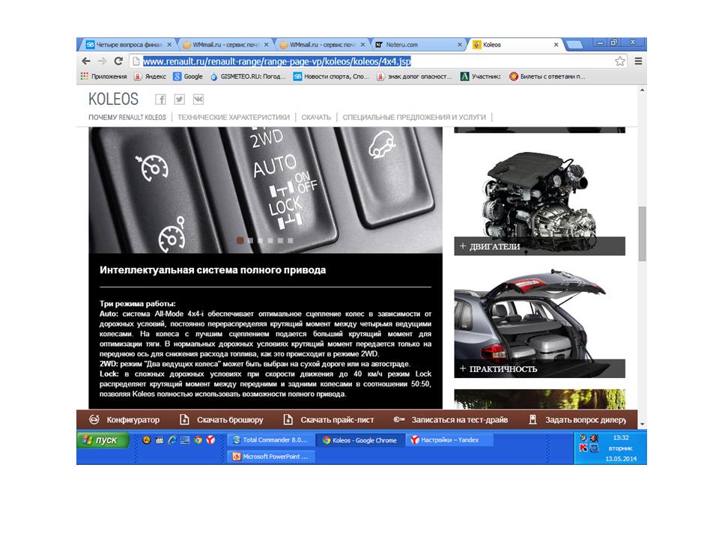Viewport: 719px width, 539px height.
Task: Open the Билеты с ответами bookmark
Action: pyautogui.click(x=547, y=76)
